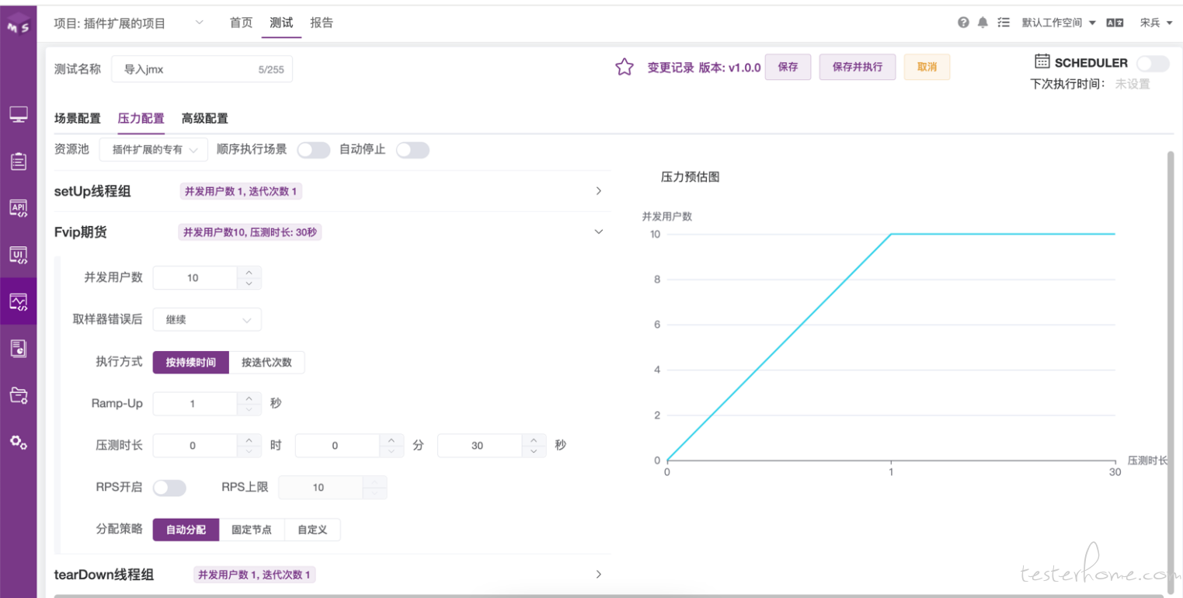
Task: Open the task list icon in the header
Action: click(x=1003, y=23)
